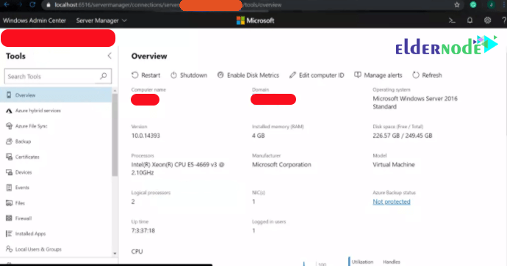
Task: Click the Restart button label
Action: tap(151, 75)
